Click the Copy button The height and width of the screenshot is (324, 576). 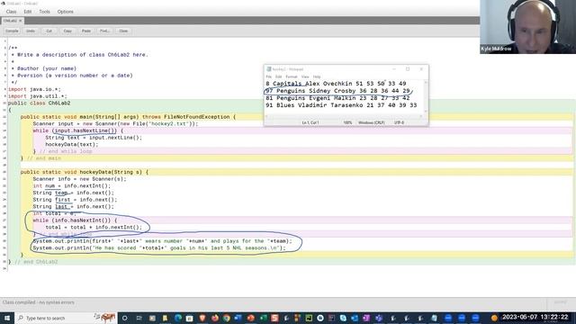coord(67,31)
